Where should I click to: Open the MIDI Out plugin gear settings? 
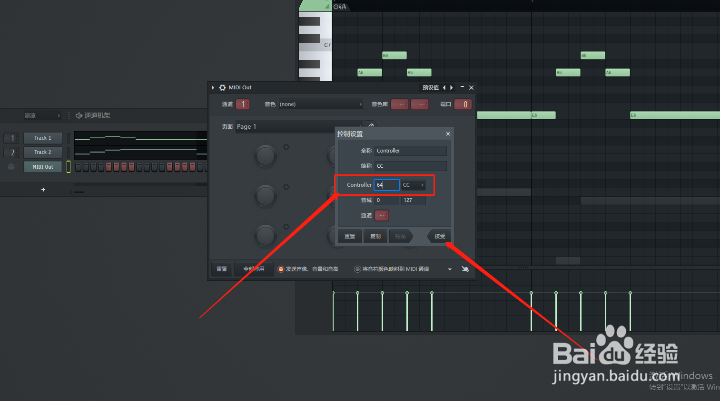(222, 87)
